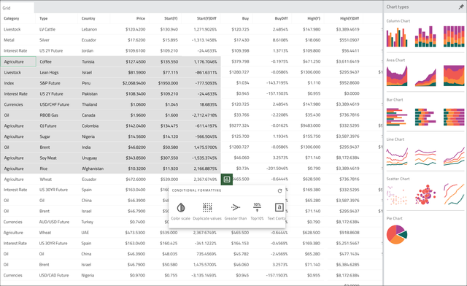Click the Uruguay cell
The height and width of the screenshot is (286, 467).
coord(89,158)
